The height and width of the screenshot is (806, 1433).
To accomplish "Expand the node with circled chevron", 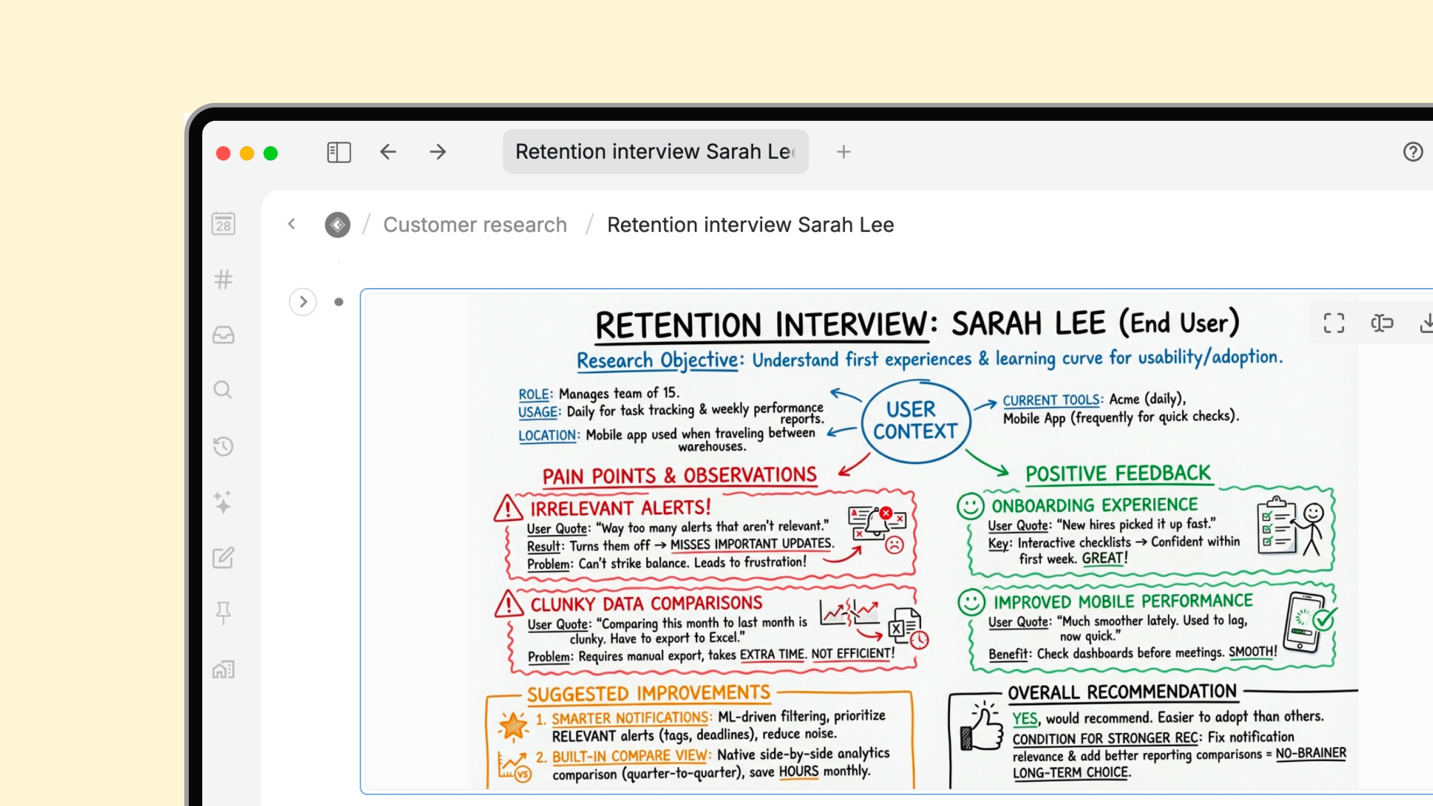I will (x=303, y=302).
